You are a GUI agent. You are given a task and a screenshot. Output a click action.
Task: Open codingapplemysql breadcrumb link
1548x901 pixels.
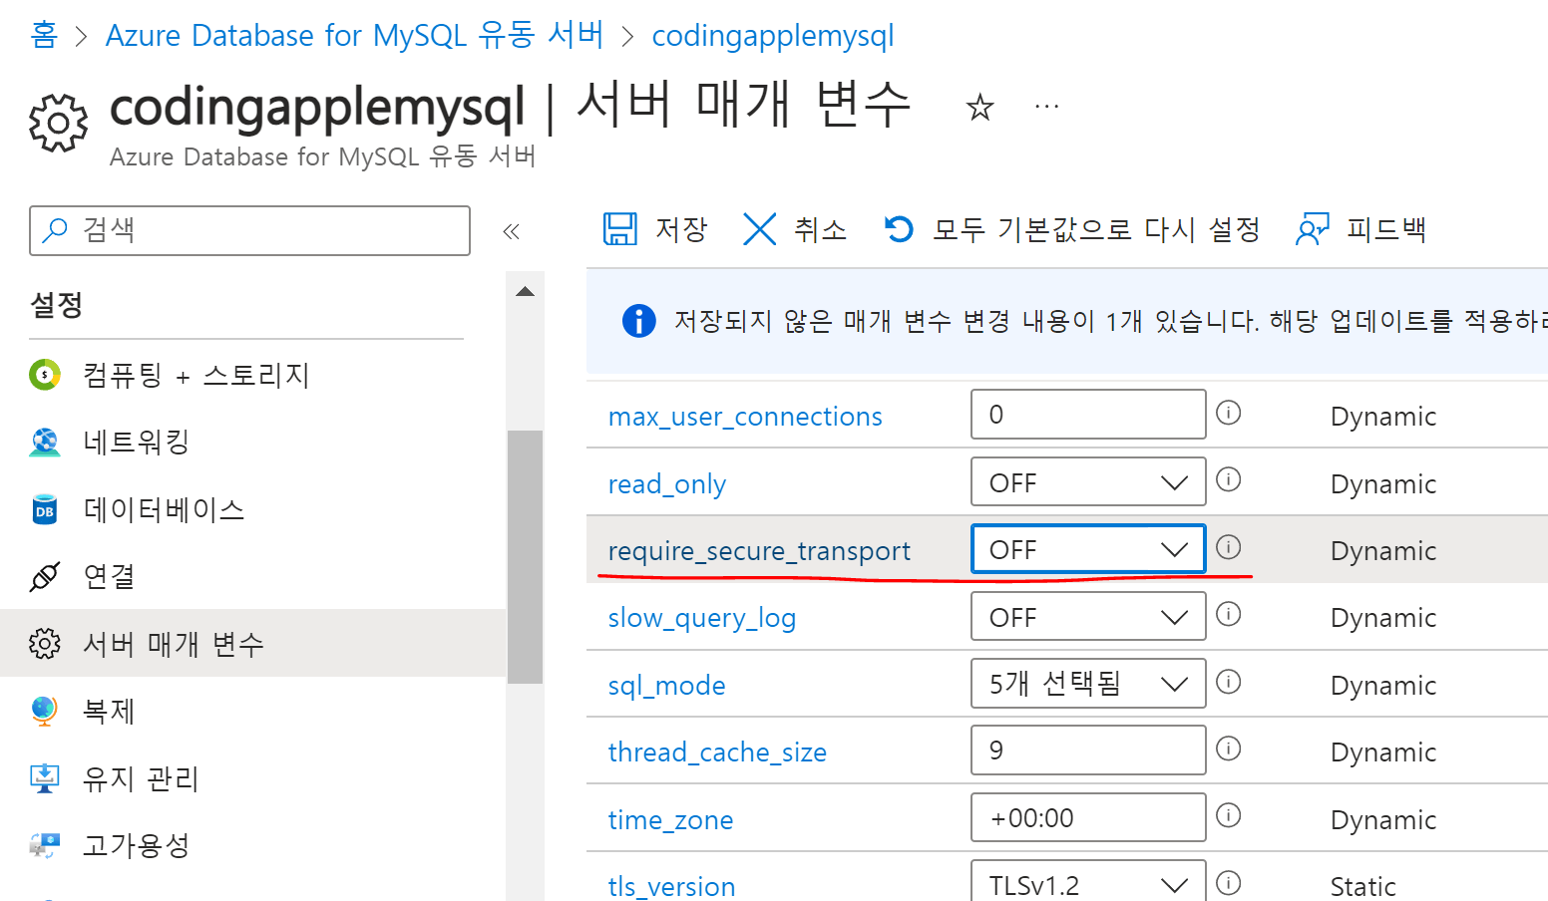click(x=773, y=36)
